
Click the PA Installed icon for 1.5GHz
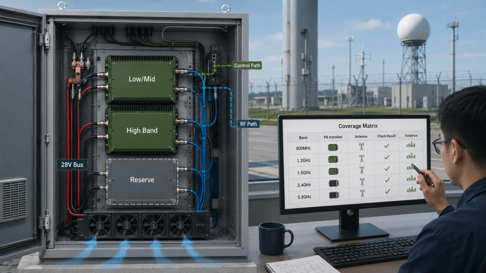click(334, 172)
